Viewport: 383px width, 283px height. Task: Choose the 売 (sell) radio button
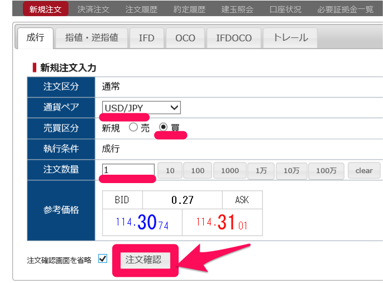[133, 127]
